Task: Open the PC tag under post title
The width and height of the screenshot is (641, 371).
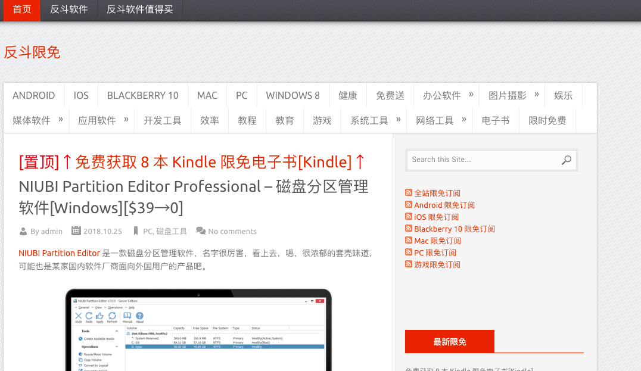Action: [x=147, y=231]
